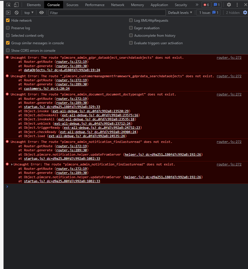Clear the console output
Screen dimensions: 248x269
[16, 12]
